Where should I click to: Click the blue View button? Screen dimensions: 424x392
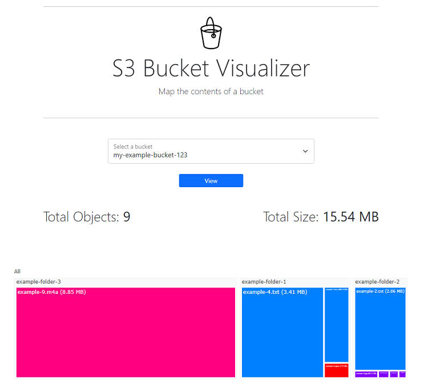pos(211,180)
